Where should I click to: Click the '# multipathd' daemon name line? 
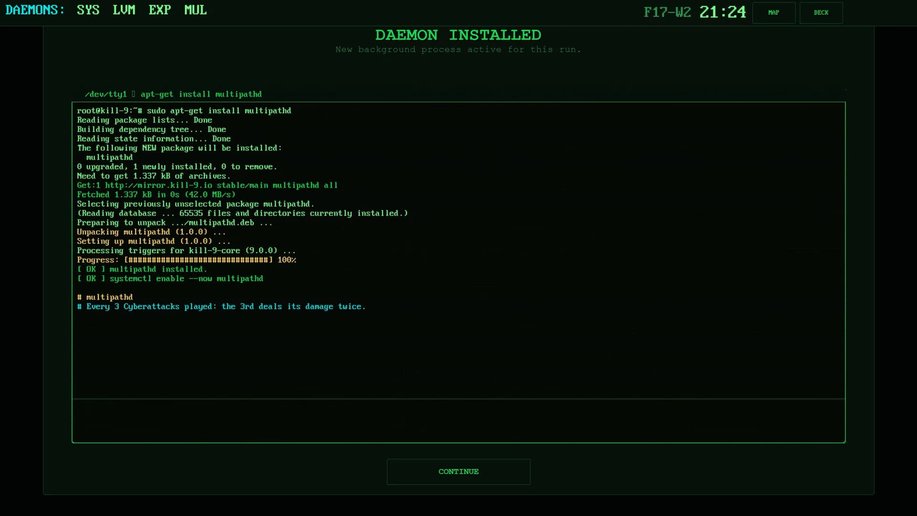pyautogui.click(x=105, y=297)
